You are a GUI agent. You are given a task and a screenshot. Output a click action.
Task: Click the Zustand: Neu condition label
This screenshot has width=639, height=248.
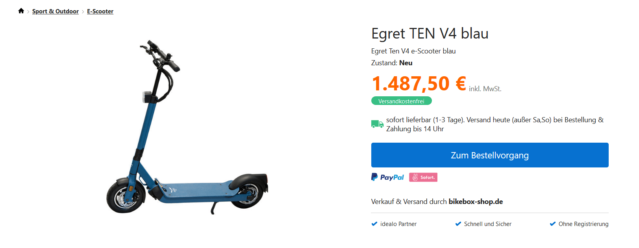[x=391, y=63]
